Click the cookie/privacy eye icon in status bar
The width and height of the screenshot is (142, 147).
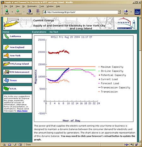point(132,145)
